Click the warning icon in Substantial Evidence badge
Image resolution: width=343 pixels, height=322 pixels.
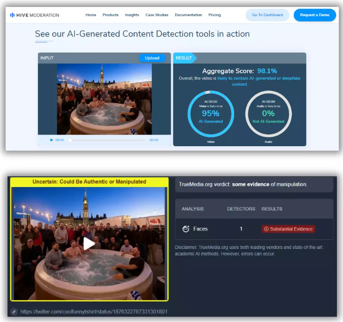click(266, 229)
